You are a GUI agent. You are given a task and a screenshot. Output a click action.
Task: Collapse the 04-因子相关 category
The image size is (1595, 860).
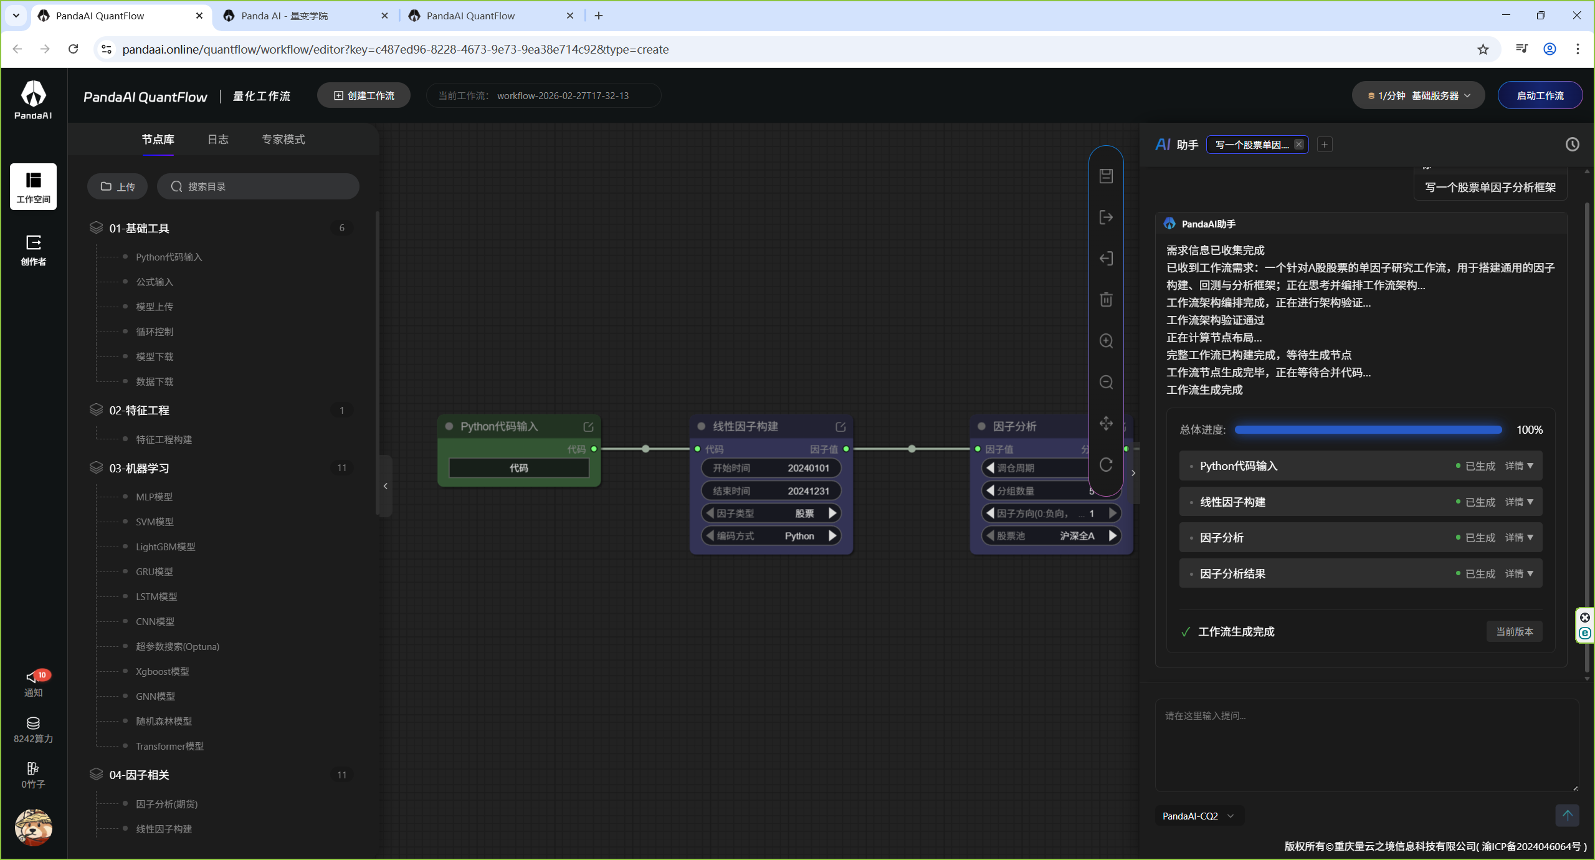(221, 775)
